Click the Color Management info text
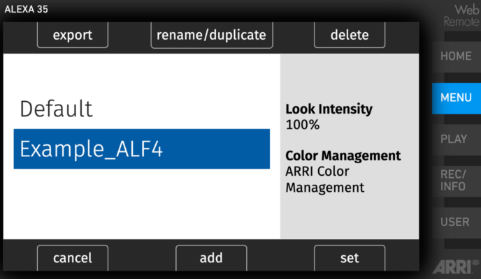The image size is (481, 279). click(x=343, y=156)
